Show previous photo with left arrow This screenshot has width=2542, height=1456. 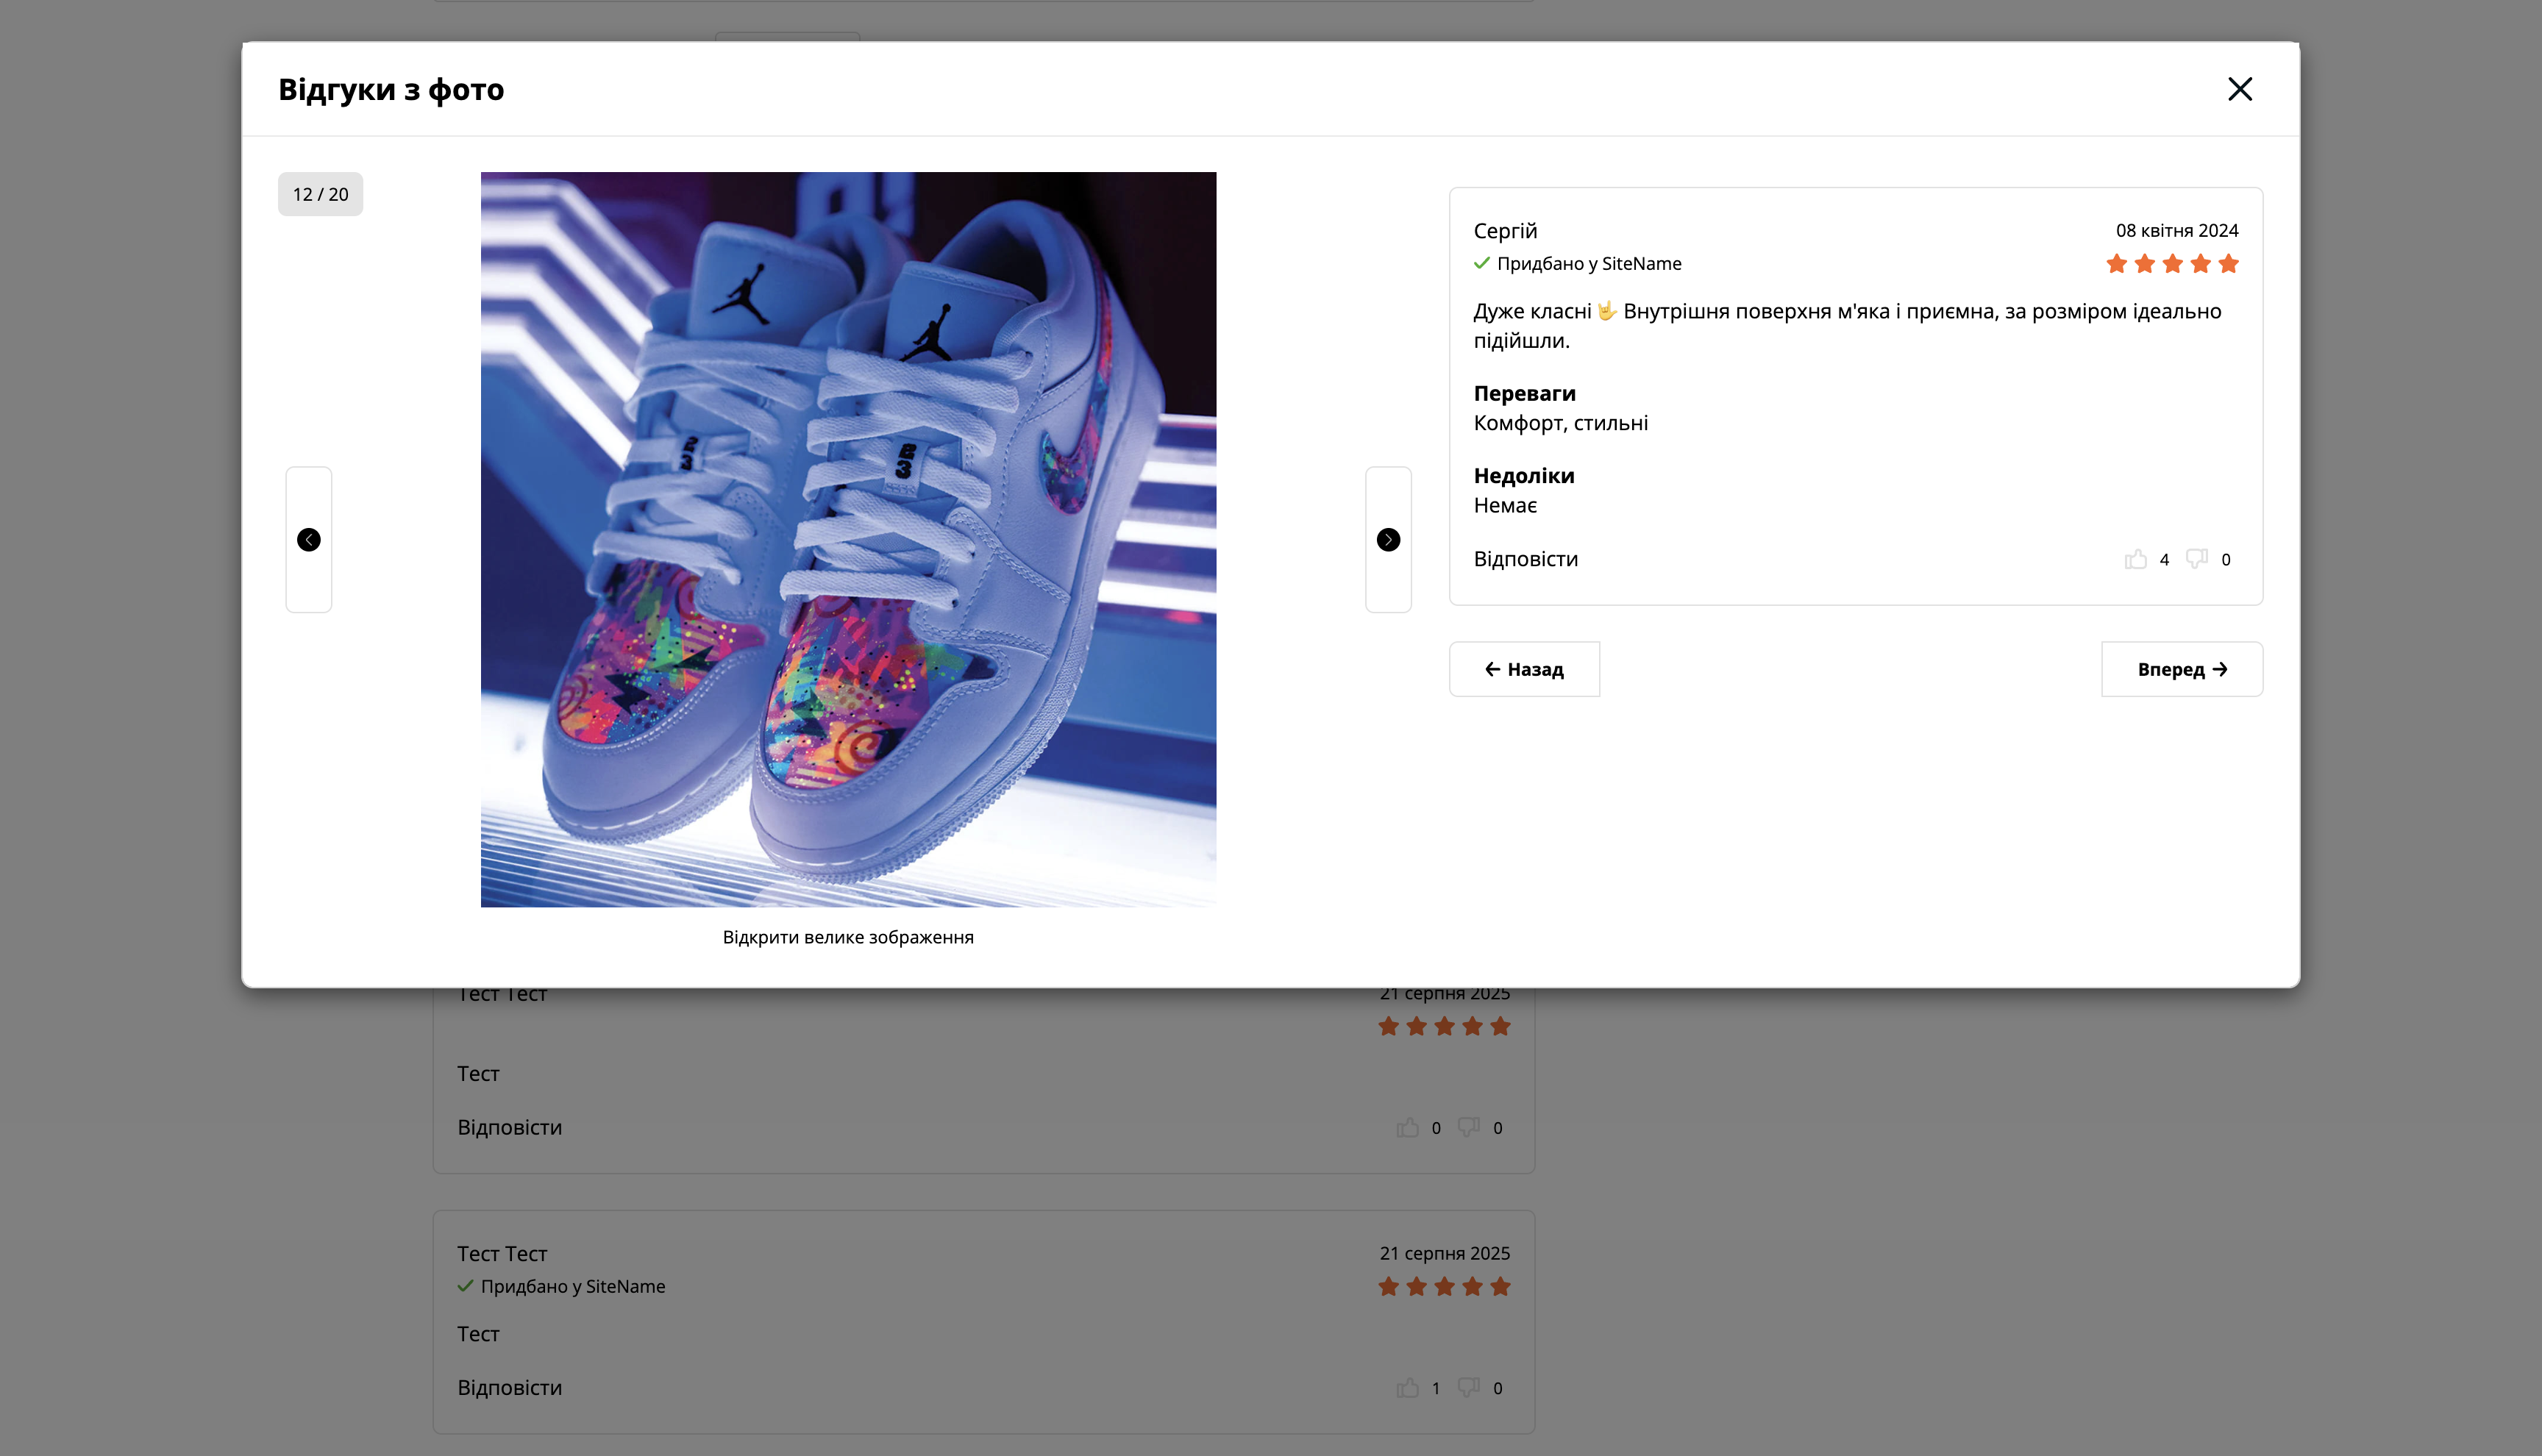(x=309, y=540)
